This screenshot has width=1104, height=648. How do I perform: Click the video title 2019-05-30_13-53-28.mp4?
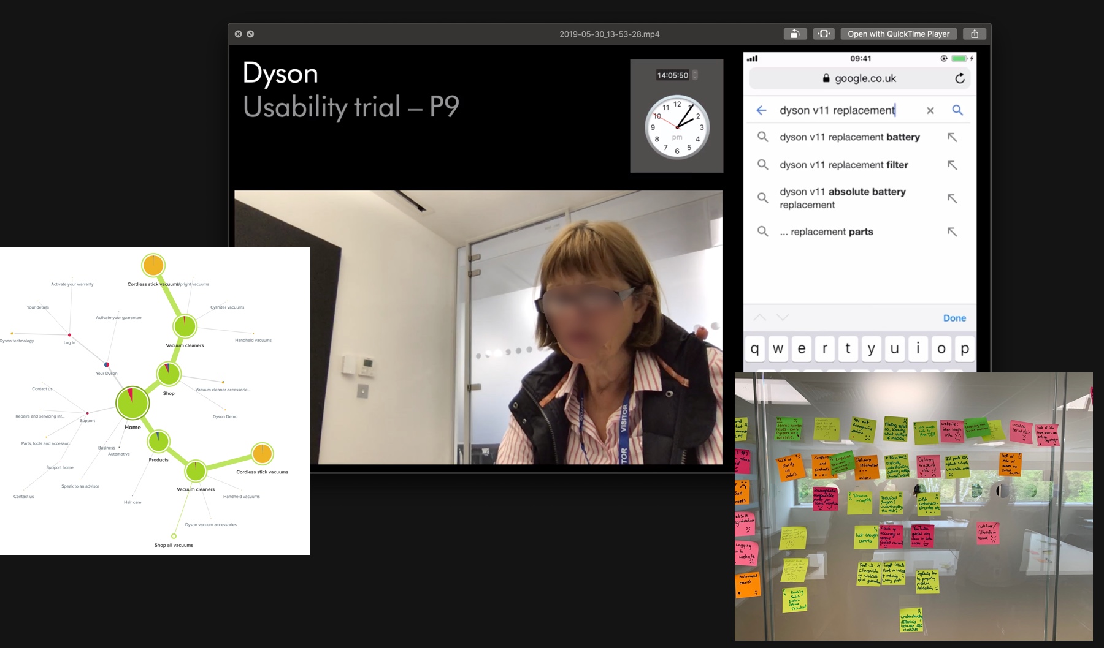pos(610,34)
